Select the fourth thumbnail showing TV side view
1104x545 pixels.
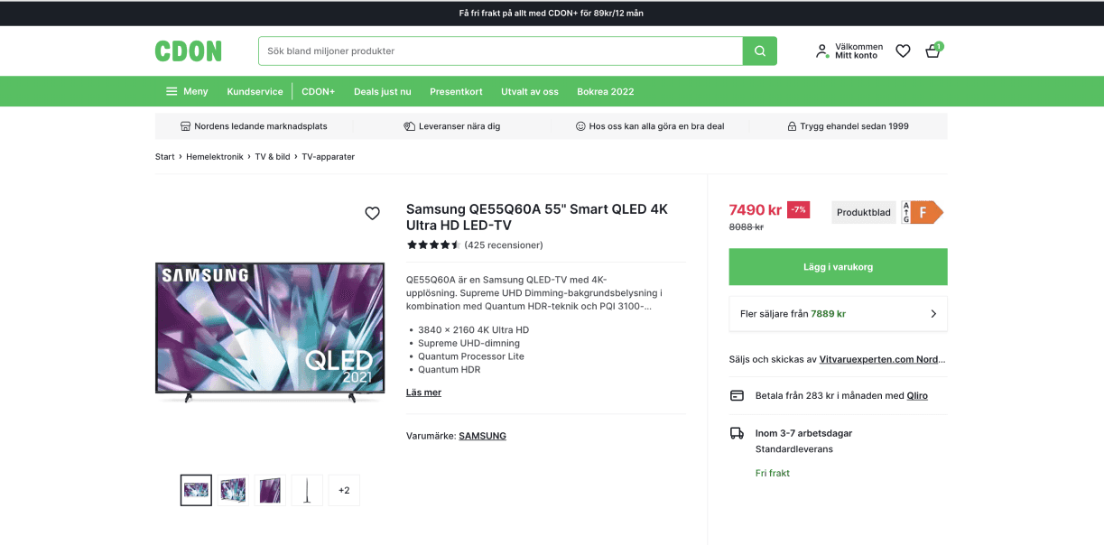pos(307,490)
